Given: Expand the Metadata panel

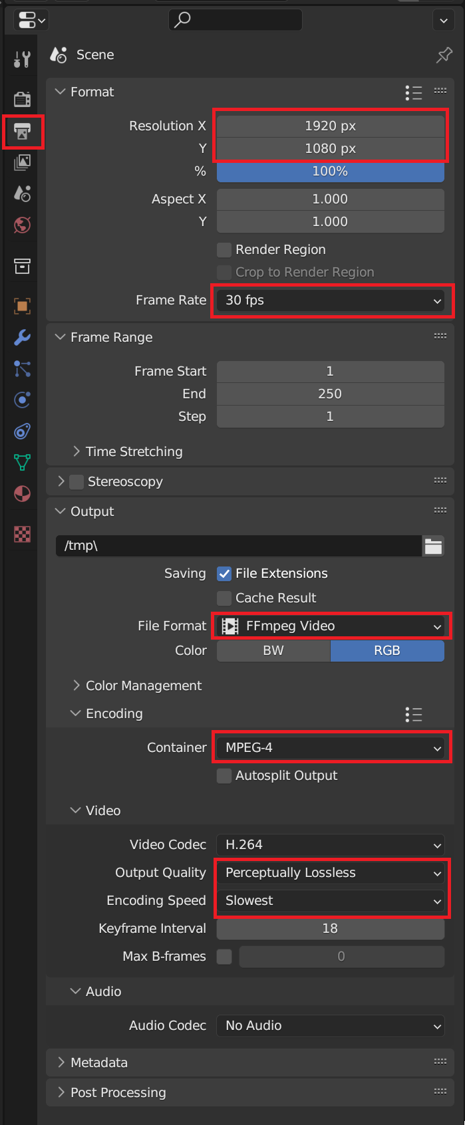Looking at the screenshot, I should tap(98, 1062).
